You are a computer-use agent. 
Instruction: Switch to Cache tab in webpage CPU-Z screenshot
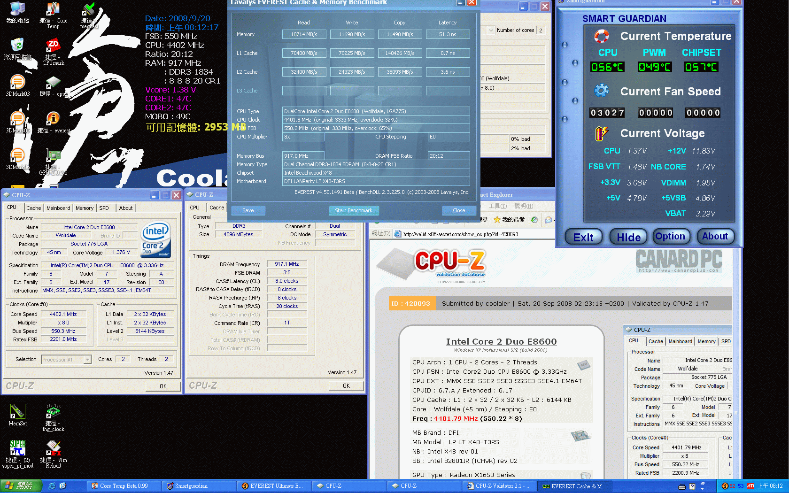(656, 341)
